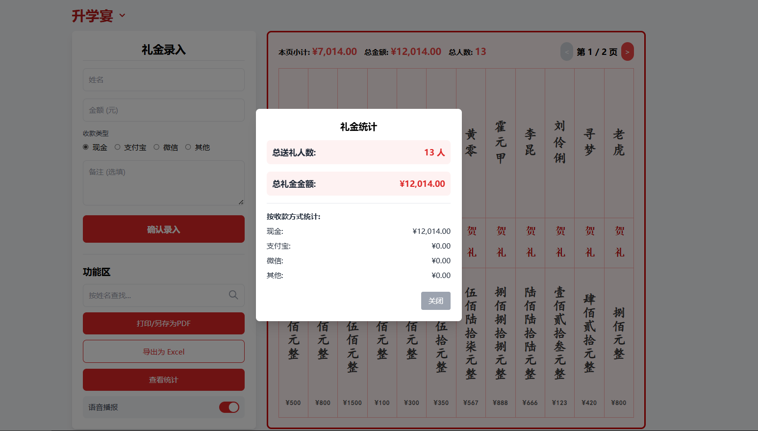This screenshot has width=758, height=431.
Task: Click the 金额 (元) amount field
Action: [163, 110]
